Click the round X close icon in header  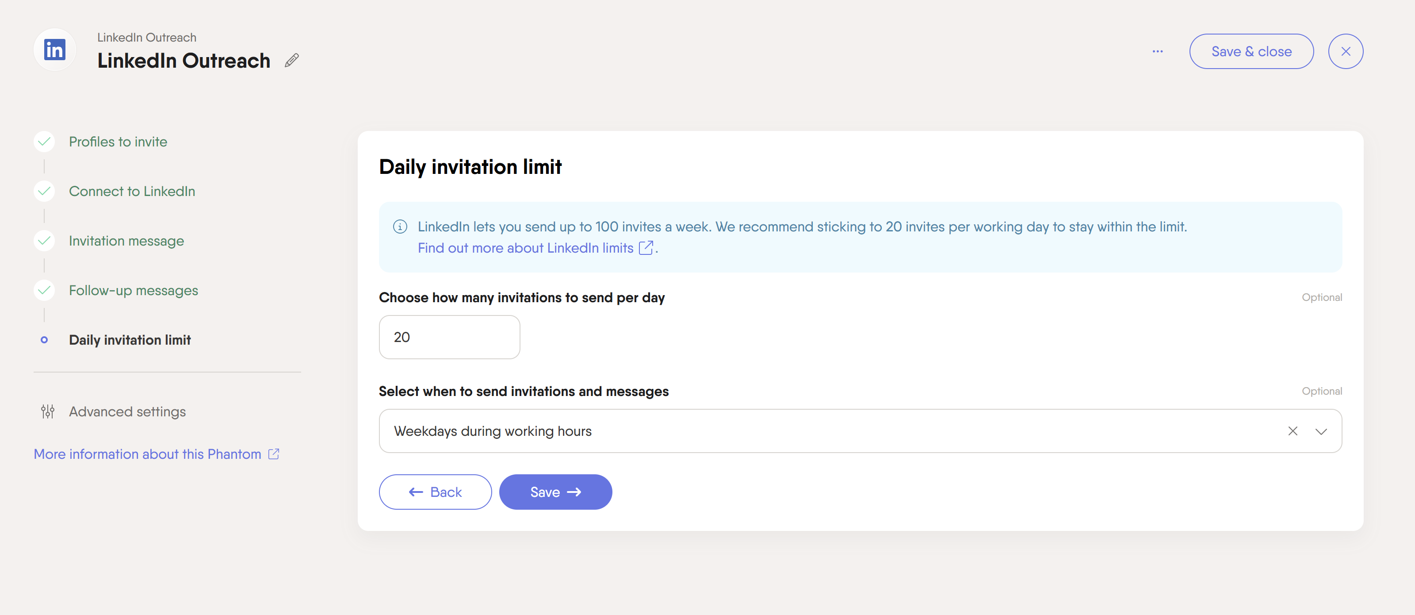pyautogui.click(x=1345, y=51)
